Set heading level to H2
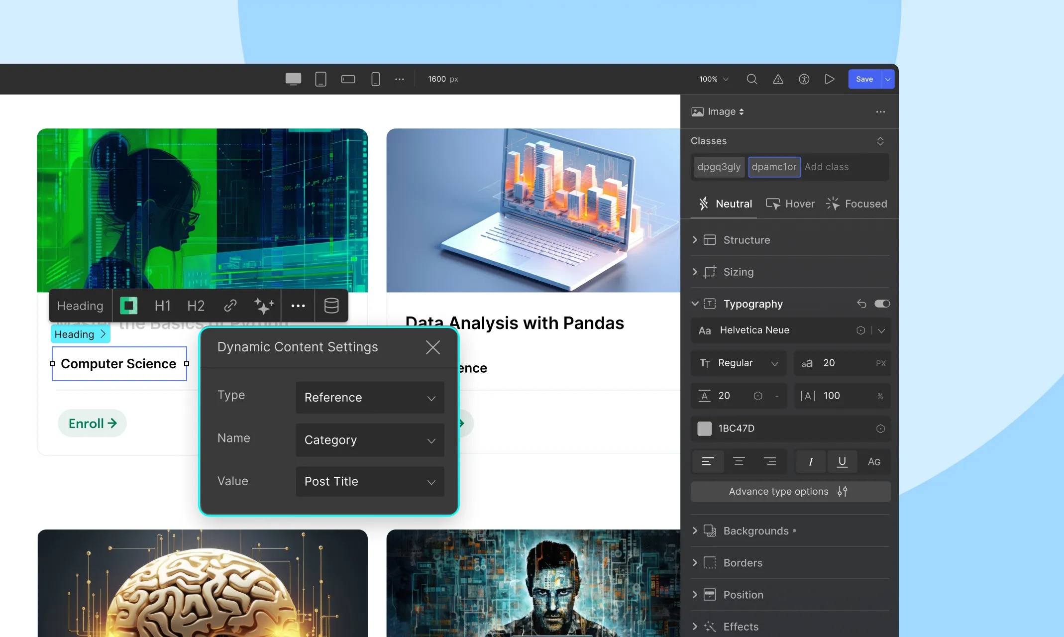Viewport: 1064px width, 637px height. pyautogui.click(x=196, y=306)
